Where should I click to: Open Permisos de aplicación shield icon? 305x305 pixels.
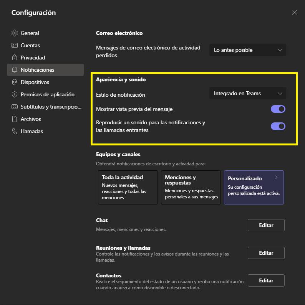15,94
